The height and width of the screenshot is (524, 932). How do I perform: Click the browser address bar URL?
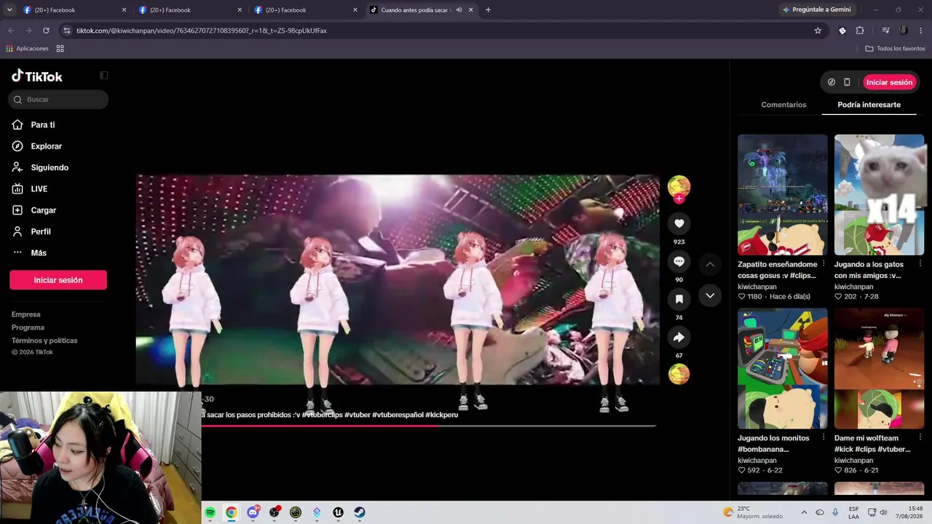tap(202, 31)
